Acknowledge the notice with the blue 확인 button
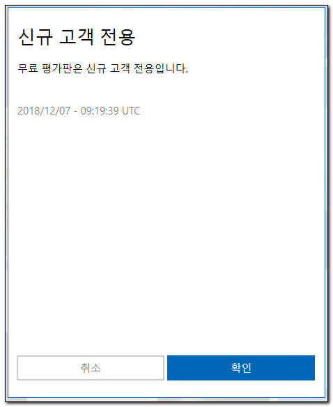 pos(241,367)
